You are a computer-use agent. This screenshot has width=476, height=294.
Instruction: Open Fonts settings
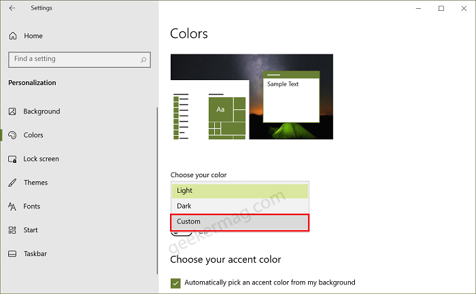click(x=31, y=206)
